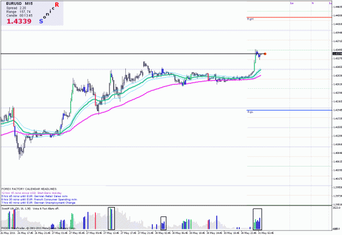Click the 26 May 17:45 time label
Screen dimensions: 342x235
point(26,233)
